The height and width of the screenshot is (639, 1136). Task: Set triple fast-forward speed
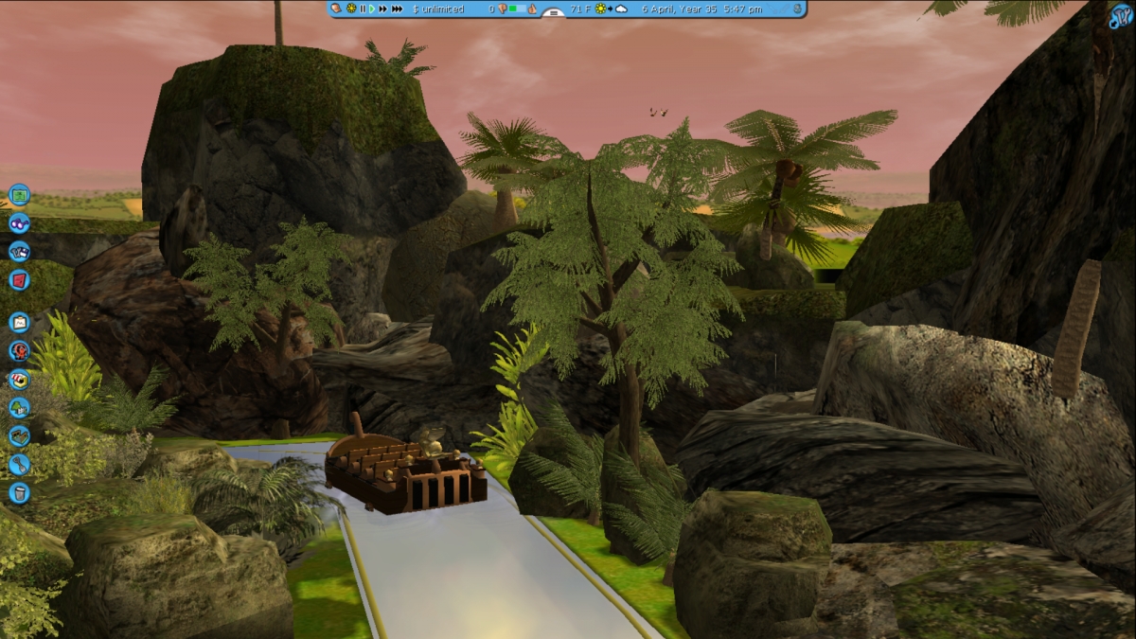pyautogui.click(x=397, y=9)
